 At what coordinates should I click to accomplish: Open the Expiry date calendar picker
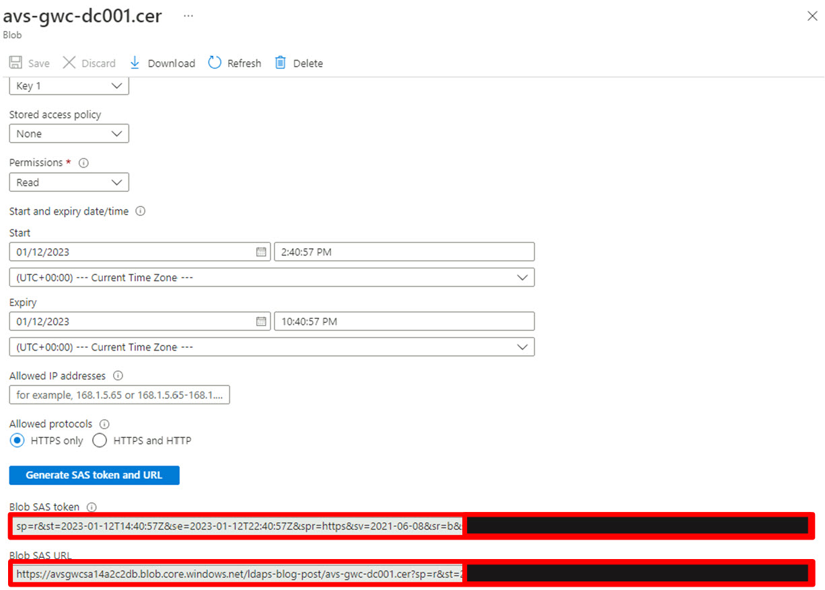pos(261,322)
